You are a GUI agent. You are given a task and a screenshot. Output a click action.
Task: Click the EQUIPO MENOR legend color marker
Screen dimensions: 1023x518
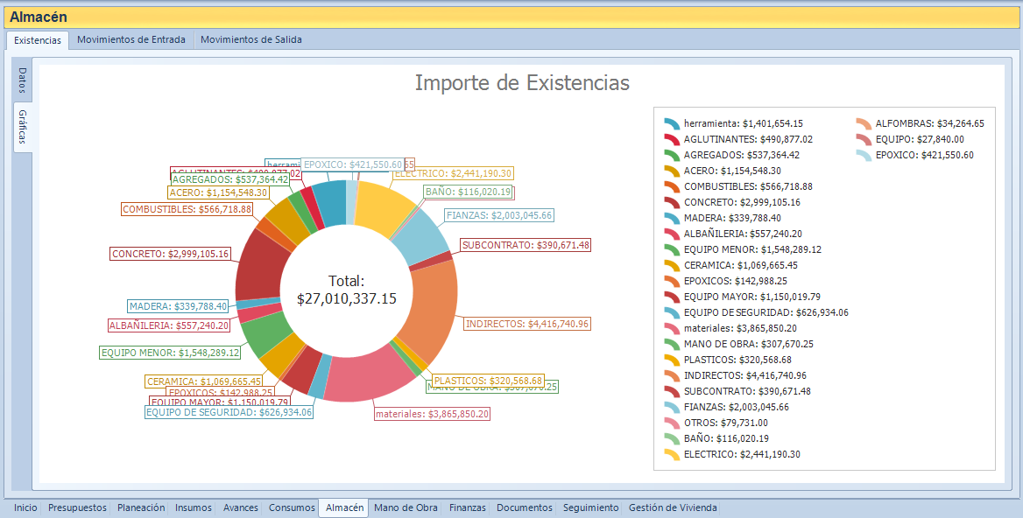(672, 249)
